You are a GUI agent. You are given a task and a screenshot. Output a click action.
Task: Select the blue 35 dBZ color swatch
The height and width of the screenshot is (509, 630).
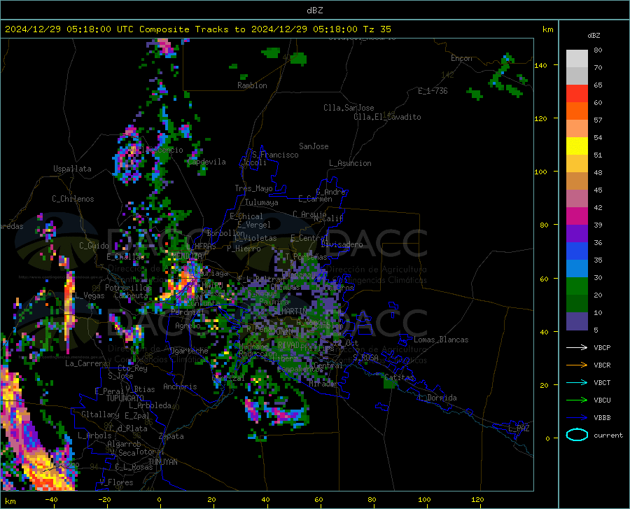[577, 251]
